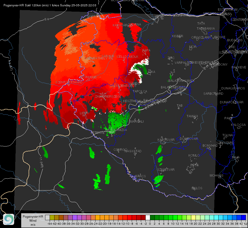The height and width of the screenshot is (228, 248).
Task: Click the RACKEVE city label
Action: (239, 67)
